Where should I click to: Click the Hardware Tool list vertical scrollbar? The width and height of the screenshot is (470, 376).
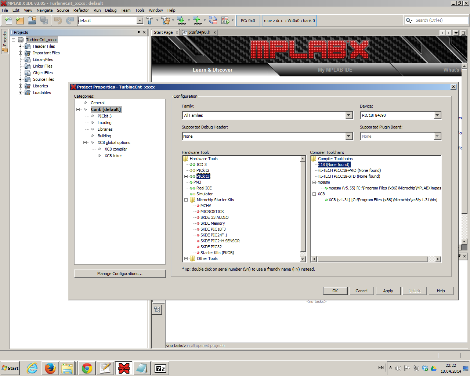click(x=303, y=209)
